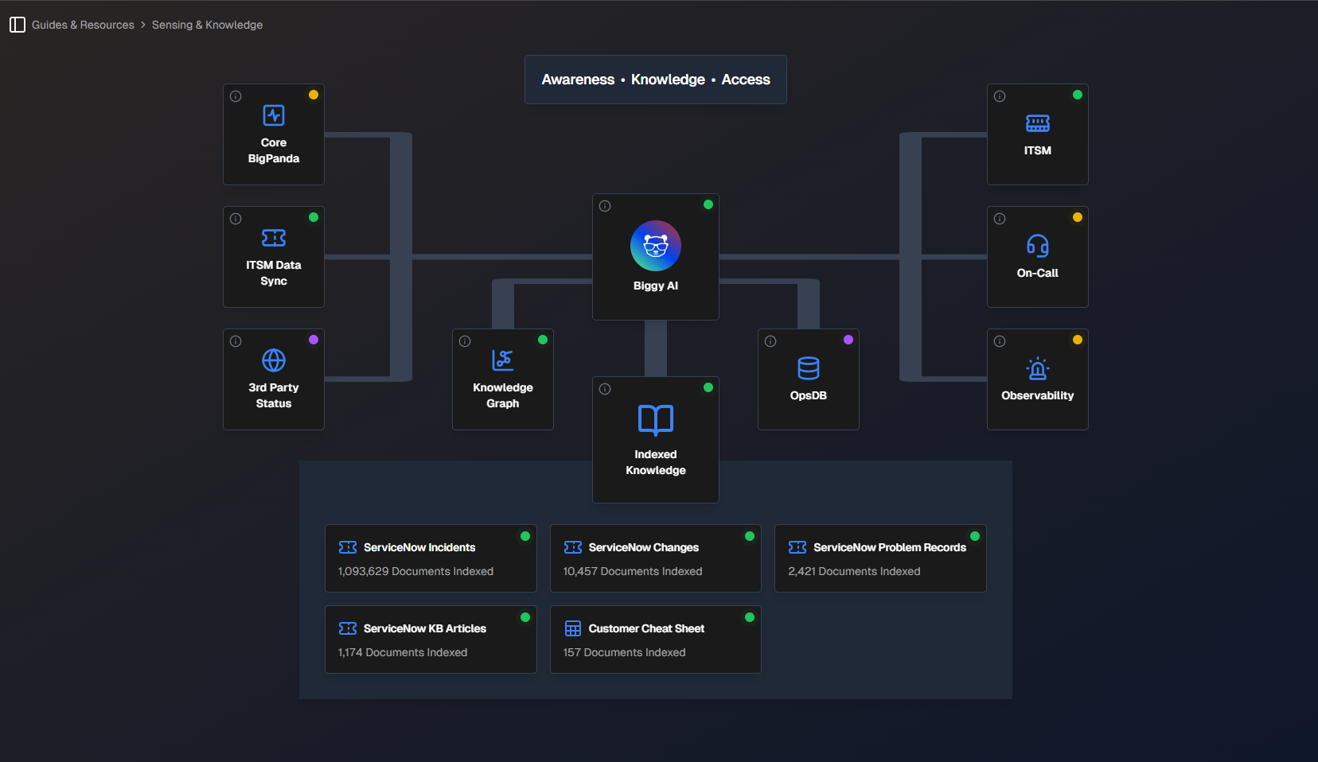Click the OpsDB database icon
This screenshot has width=1318, height=762.
pyautogui.click(x=808, y=367)
